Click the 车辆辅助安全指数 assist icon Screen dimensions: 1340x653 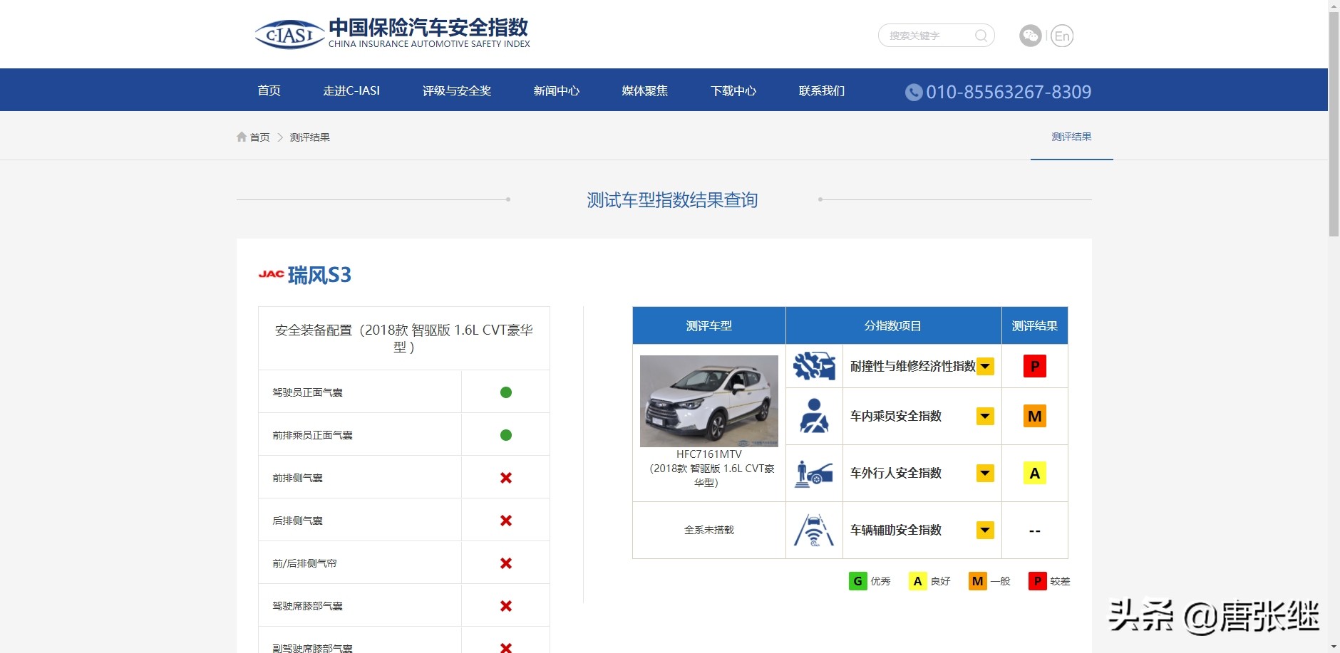[x=815, y=530]
